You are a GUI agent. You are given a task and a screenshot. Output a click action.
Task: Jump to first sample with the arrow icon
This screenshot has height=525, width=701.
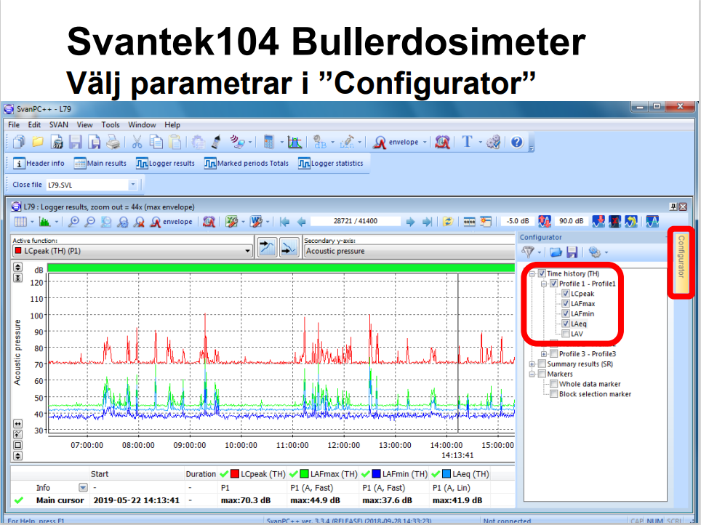[284, 222]
